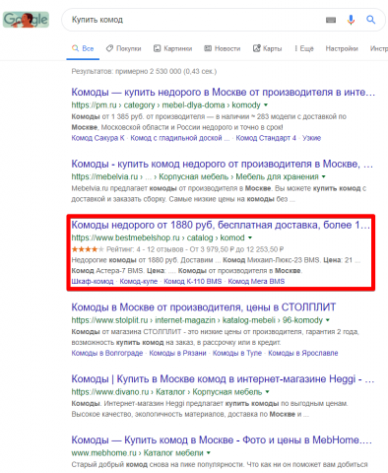Open result Комоды — купить недорого в Москве
The height and width of the screenshot is (473, 388).
pyautogui.click(x=224, y=93)
